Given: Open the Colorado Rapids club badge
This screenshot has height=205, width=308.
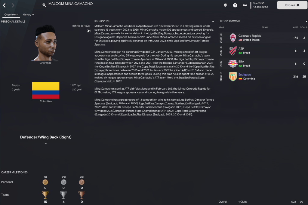Looking at the screenshot, I should (x=233, y=38).
